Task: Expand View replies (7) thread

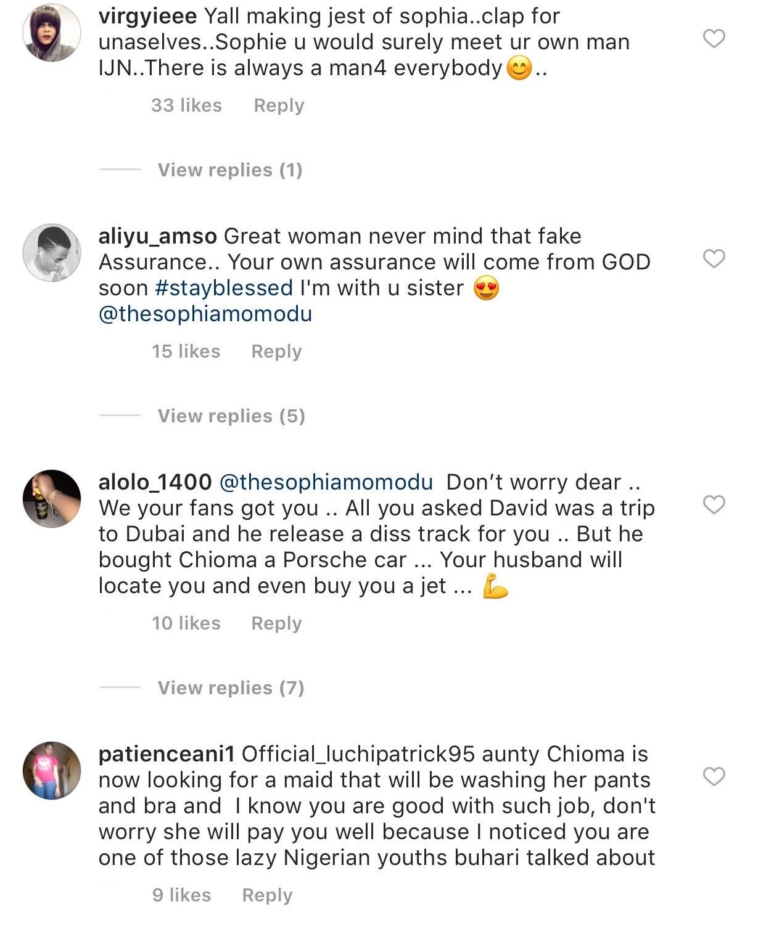Action: (x=231, y=688)
